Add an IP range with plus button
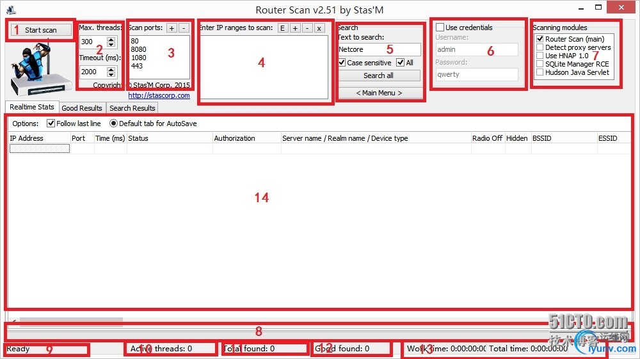Screen dimensions: 640x359 coord(295,28)
